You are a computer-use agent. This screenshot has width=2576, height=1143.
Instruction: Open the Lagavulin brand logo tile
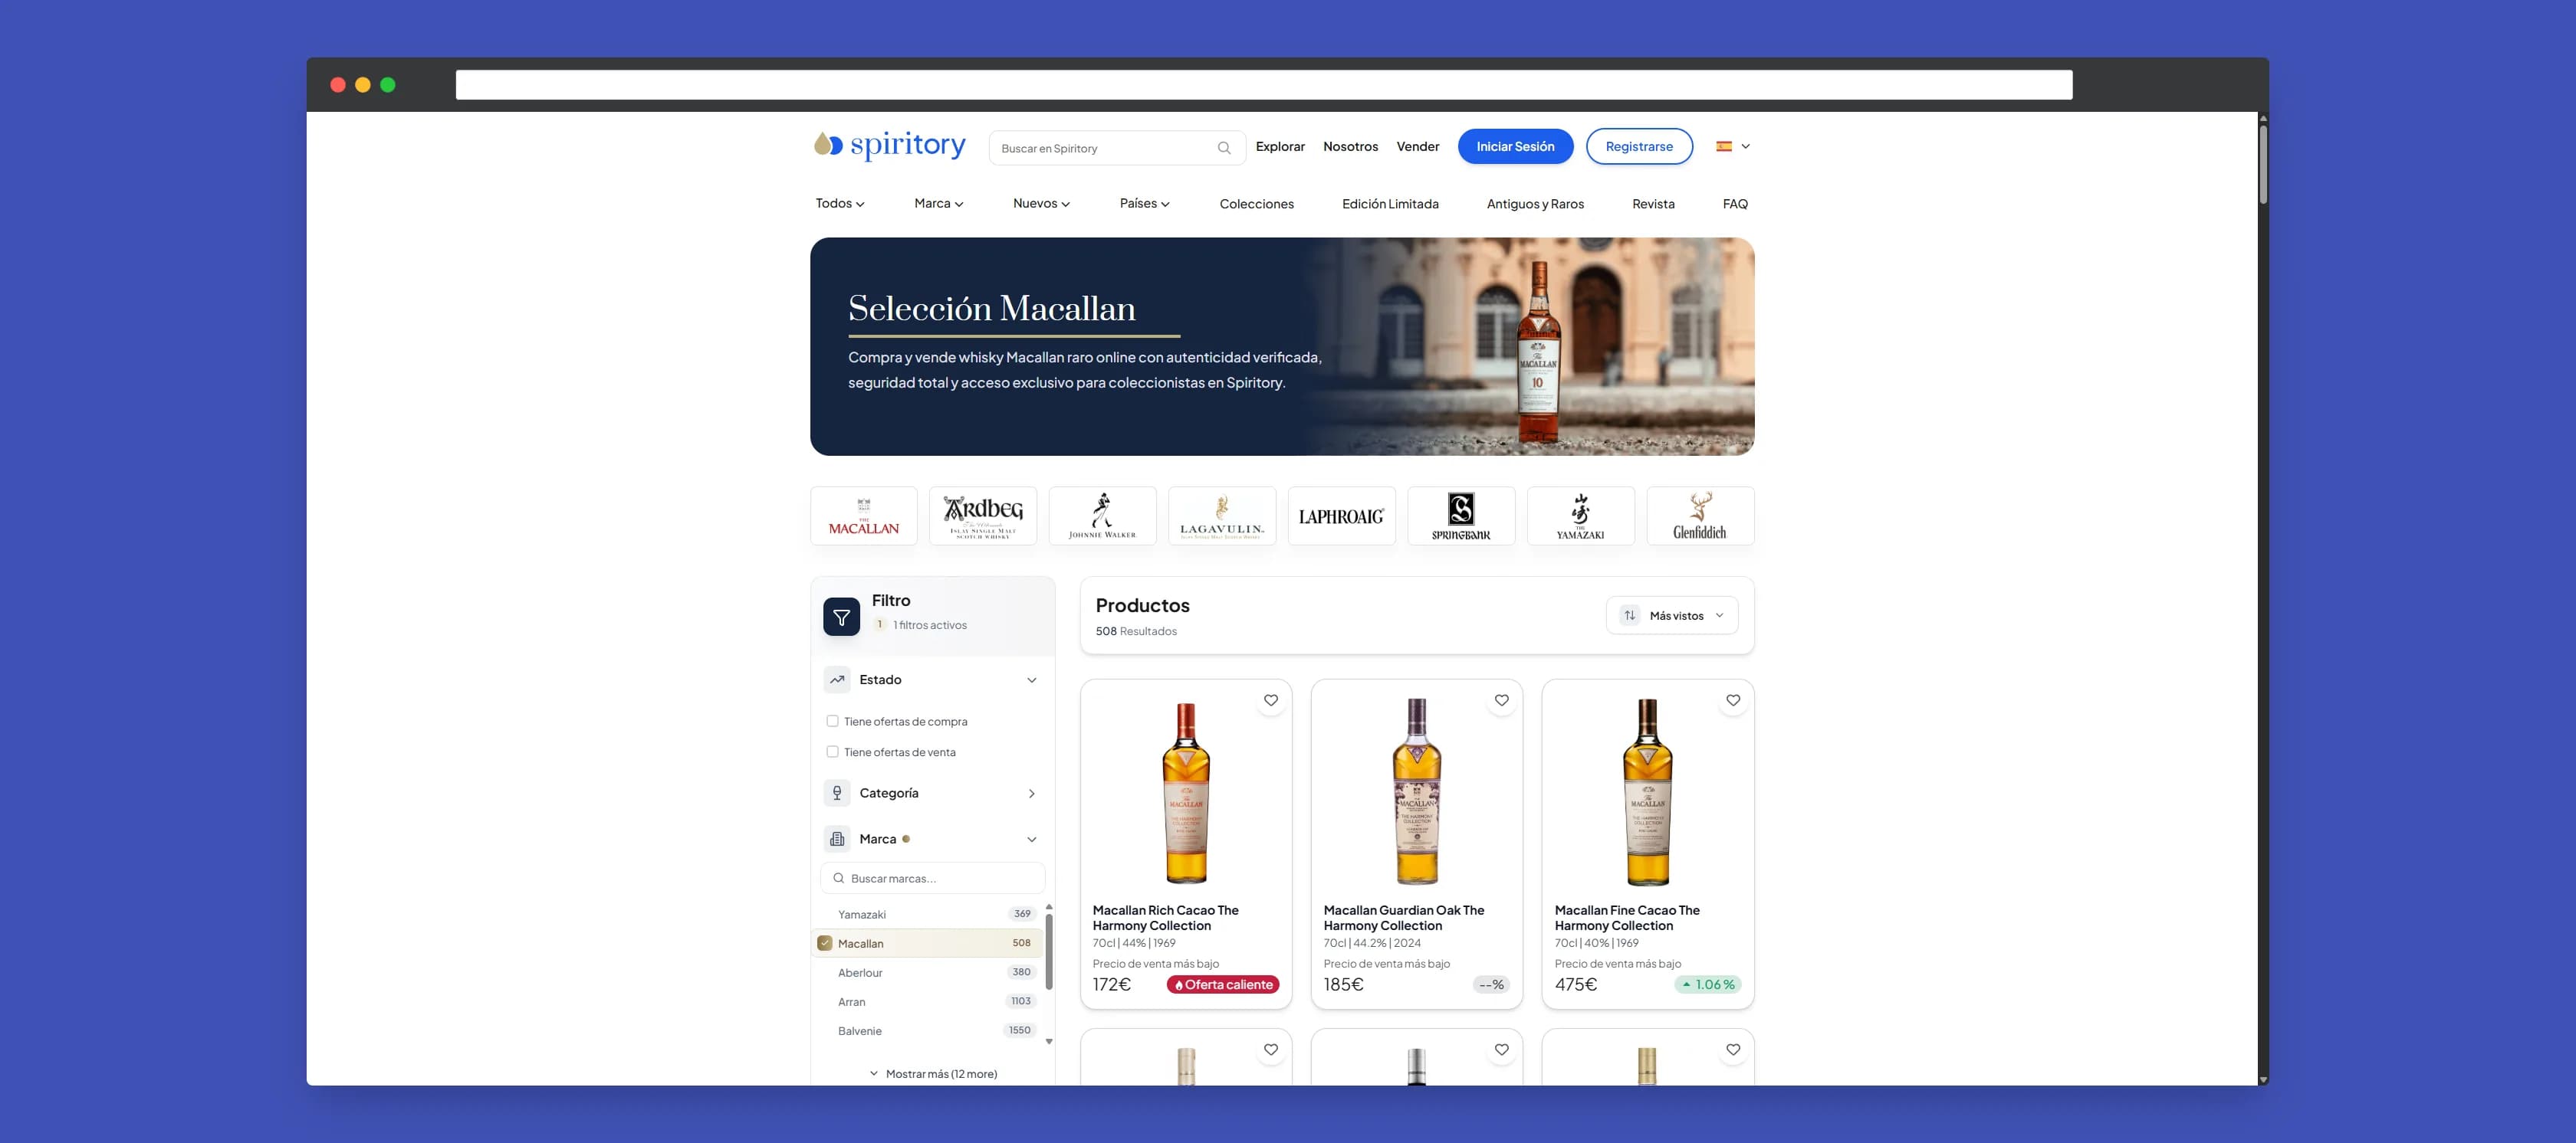[x=1222, y=516]
